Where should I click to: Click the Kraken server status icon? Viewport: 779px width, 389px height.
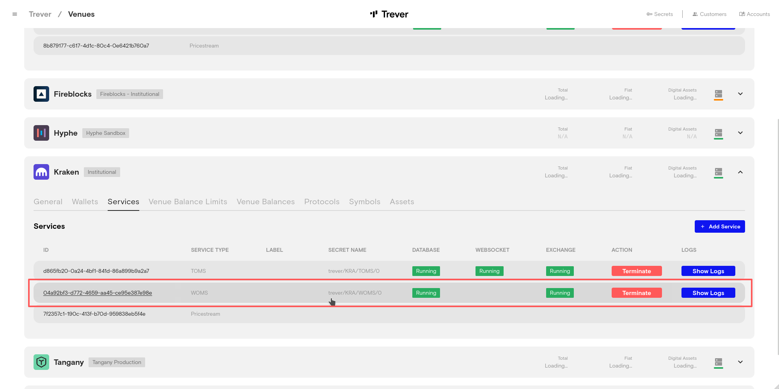(x=718, y=172)
